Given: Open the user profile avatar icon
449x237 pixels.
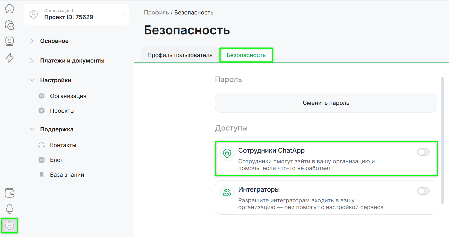Looking at the screenshot, I should (x=10, y=226).
